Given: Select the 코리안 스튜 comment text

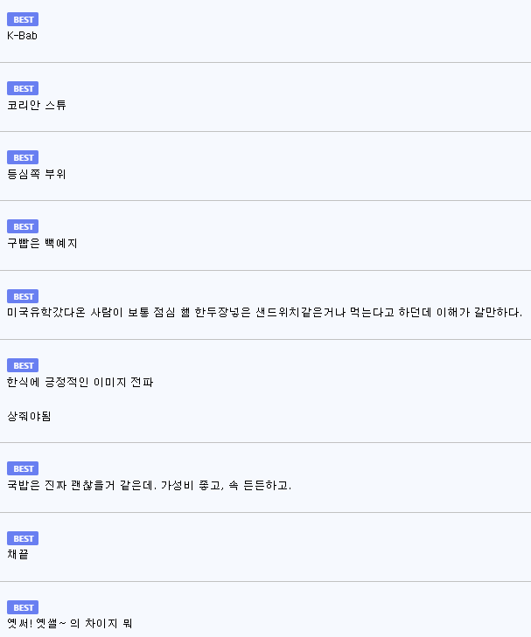Looking at the screenshot, I should pyautogui.click(x=37, y=105).
